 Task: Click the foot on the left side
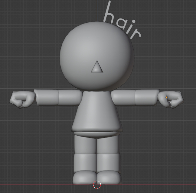tap(85, 177)
